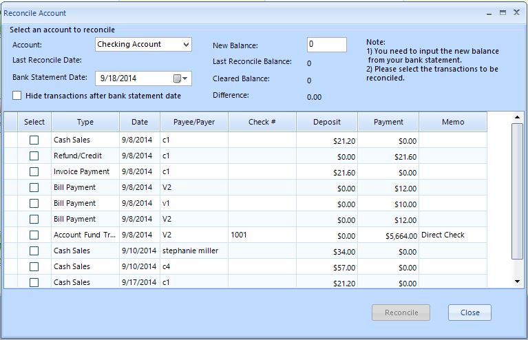Screen dimensions: 528x340
Task: Select the first Cash Sales $21.20 transaction checkbox
Action: click(x=34, y=140)
